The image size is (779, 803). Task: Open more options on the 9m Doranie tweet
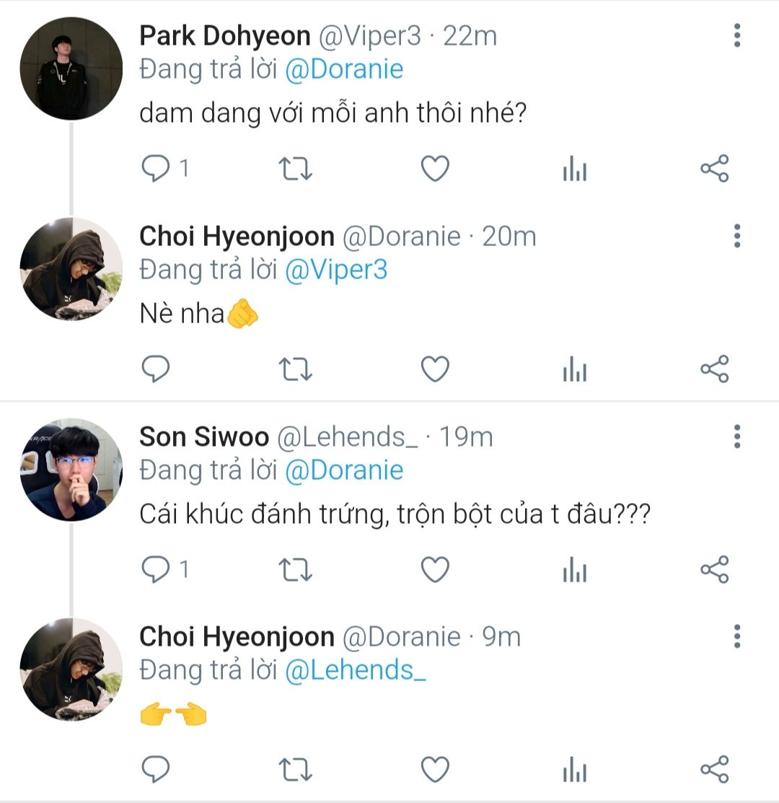click(737, 636)
